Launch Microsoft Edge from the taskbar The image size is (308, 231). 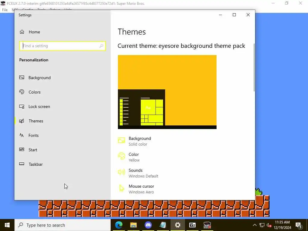[119, 225]
